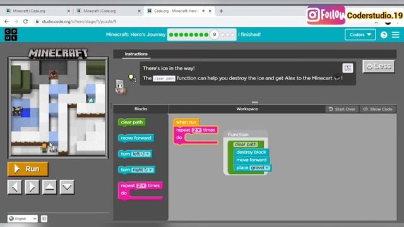Select the move forward block in the palette

pyautogui.click(x=136, y=138)
